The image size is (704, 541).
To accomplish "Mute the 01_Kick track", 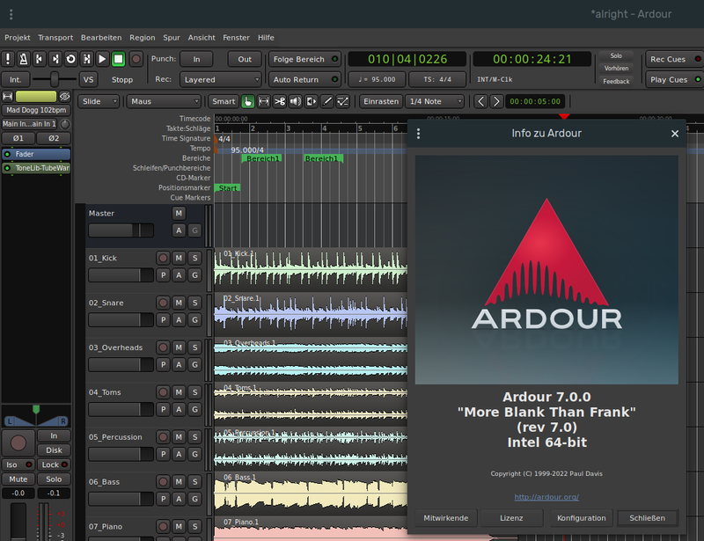I will tap(179, 258).
